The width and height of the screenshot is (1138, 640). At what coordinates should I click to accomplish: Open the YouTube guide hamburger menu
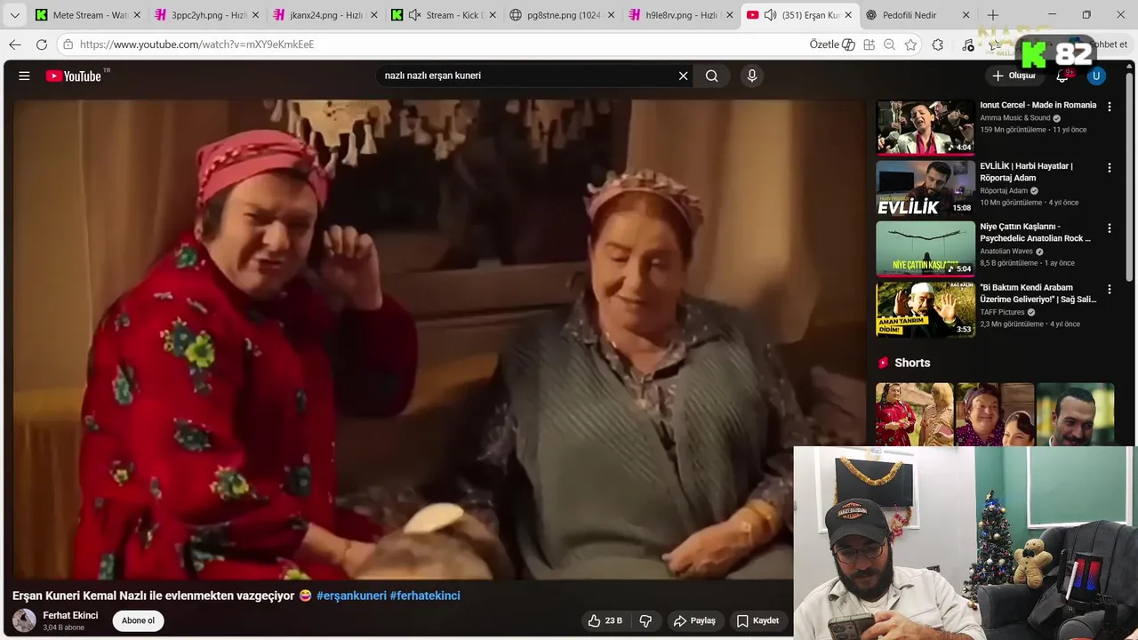pyautogui.click(x=24, y=76)
